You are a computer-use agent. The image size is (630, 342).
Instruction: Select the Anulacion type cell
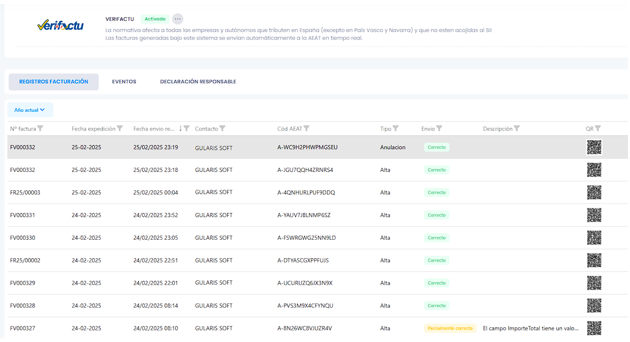point(393,148)
